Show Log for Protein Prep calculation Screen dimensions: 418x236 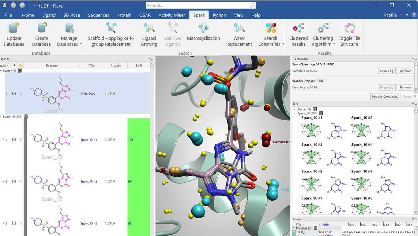[x=386, y=87]
